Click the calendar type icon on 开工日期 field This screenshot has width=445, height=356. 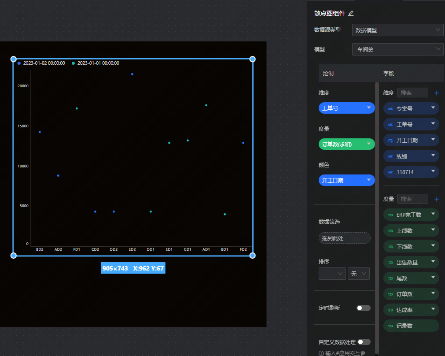click(390, 141)
